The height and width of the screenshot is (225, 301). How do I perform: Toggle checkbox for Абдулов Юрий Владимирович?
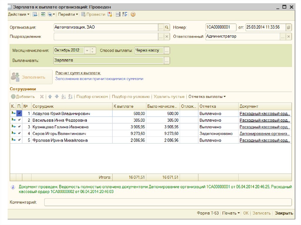coord(19,113)
